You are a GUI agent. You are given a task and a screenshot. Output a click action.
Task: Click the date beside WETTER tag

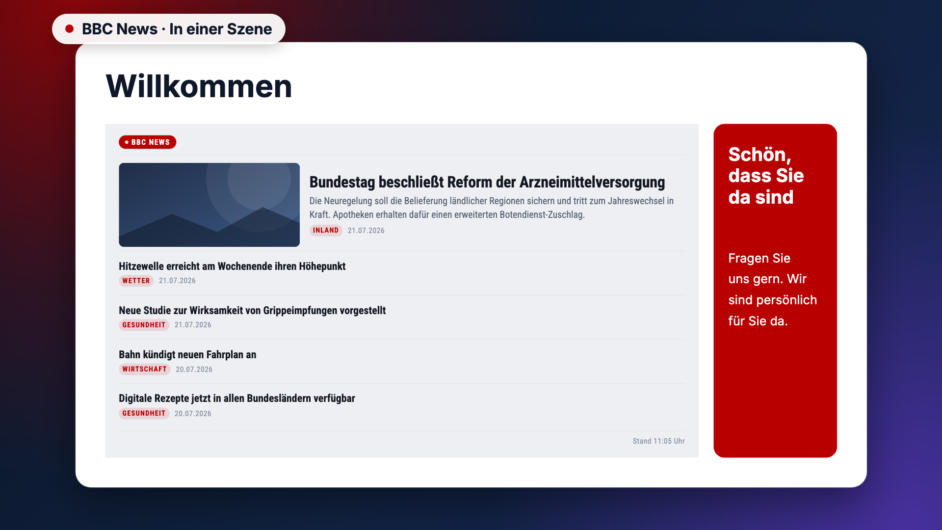coord(177,281)
